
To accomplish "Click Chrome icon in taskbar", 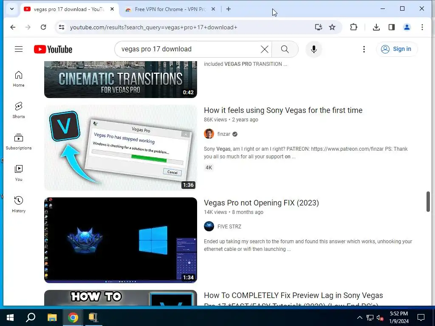I will coord(73,318).
